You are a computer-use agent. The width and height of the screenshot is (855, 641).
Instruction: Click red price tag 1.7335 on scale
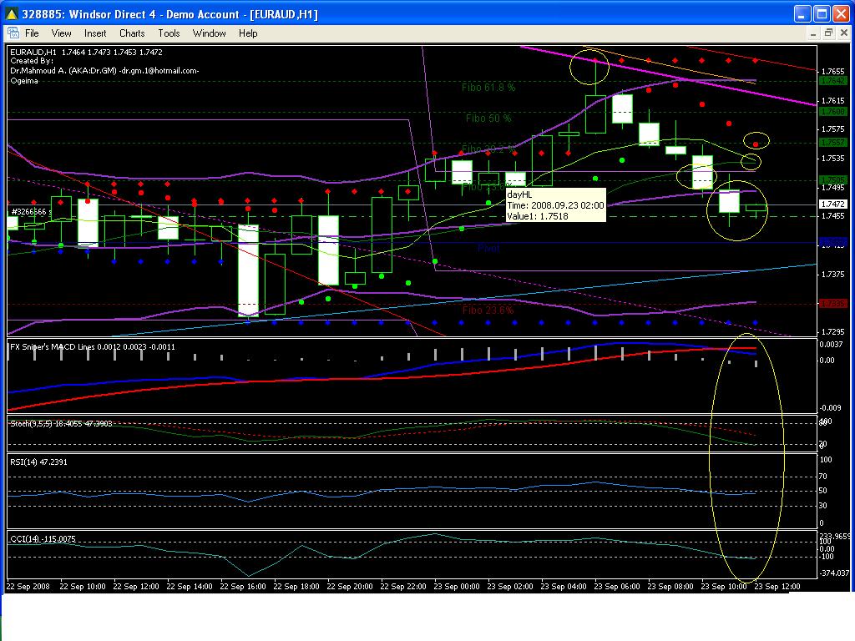pyautogui.click(x=832, y=303)
